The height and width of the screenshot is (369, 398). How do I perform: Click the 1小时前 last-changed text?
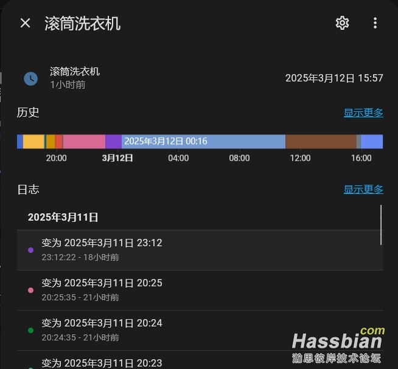pos(68,84)
